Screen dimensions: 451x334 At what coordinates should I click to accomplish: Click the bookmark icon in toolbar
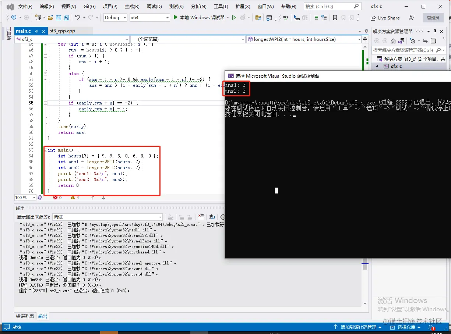(335, 17)
